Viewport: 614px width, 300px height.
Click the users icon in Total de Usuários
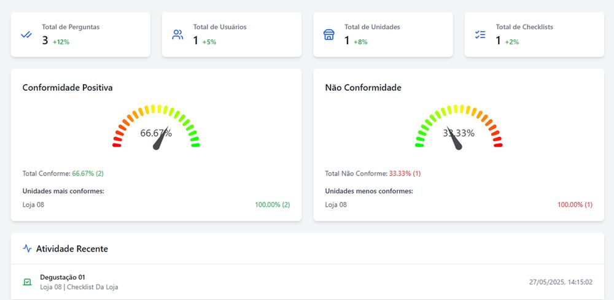pos(178,35)
